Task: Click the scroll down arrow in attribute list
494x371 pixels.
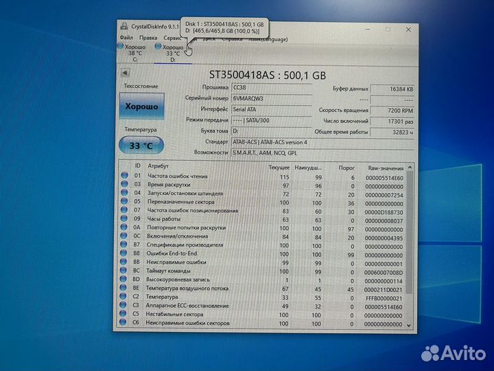Action: point(409,325)
